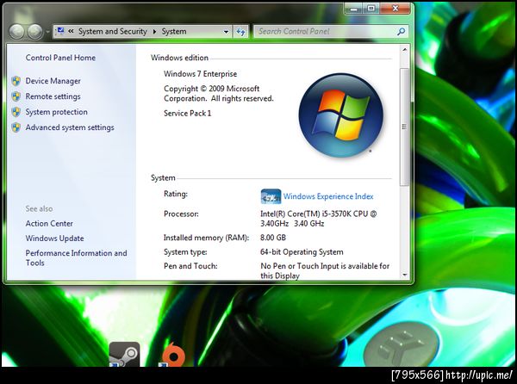Click the Pen and Touch label
The width and height of the screenshot is (517, 384).
pyautogui.click(x=190, y=266)
